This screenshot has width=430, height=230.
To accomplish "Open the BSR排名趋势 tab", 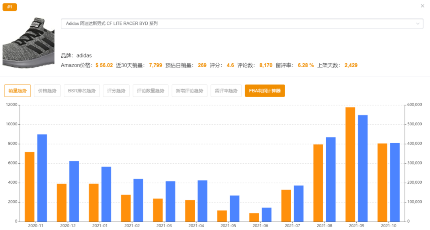I will tap(82, 91).
